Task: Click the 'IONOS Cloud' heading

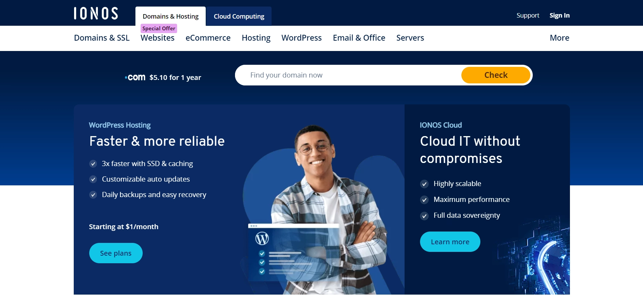Action: (x=441, y=125)
